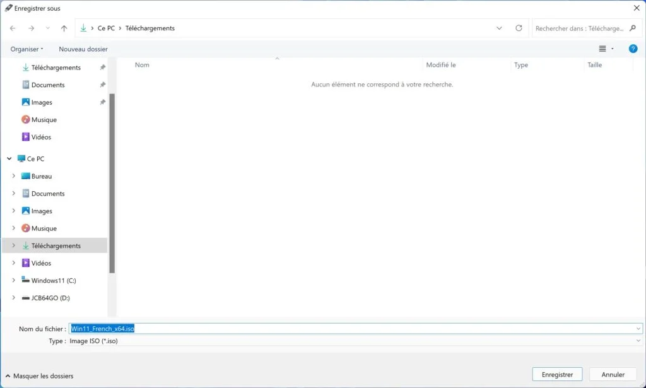Image resolution: width=646 pixels, height=388 pixels.
Task: Open Vidéos in quick access
Action: pos(41,137)
